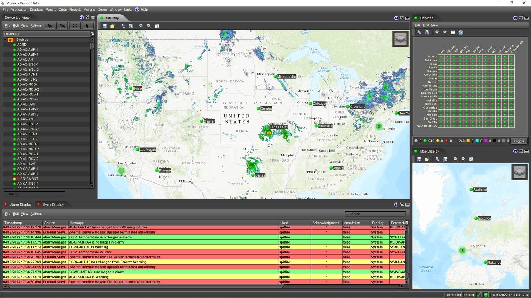
Task: Click the Toggle button in Services panel
Action: tap(519, 141)
